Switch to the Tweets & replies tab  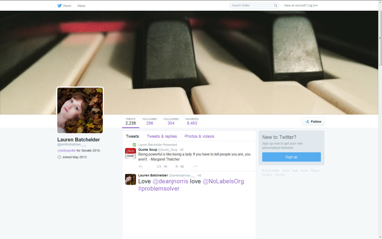(162, 137)
